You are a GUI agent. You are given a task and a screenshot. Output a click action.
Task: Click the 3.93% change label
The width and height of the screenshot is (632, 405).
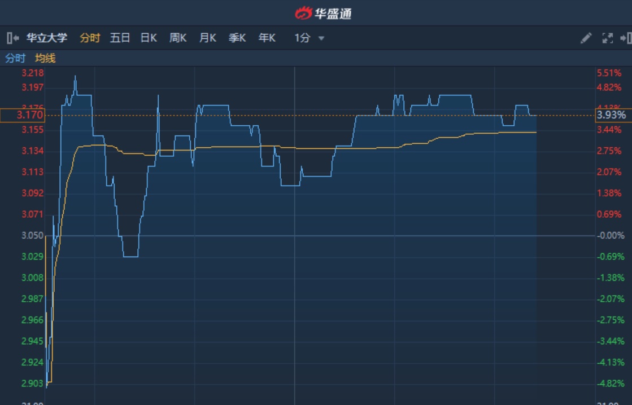click(613, 115)
